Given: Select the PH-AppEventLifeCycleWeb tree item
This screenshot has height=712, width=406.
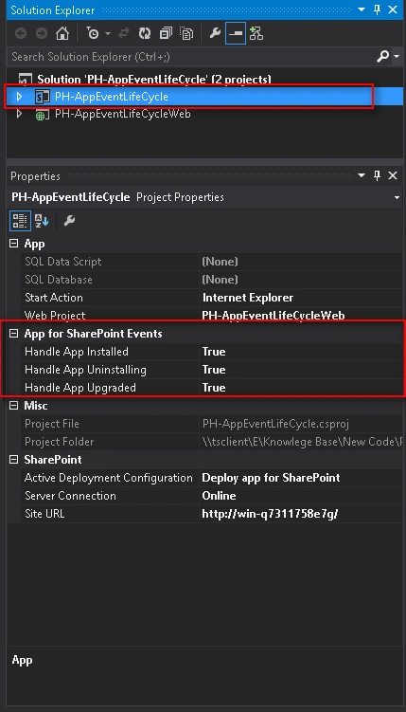Looking at the screenshot, I should tap(122, 114).
